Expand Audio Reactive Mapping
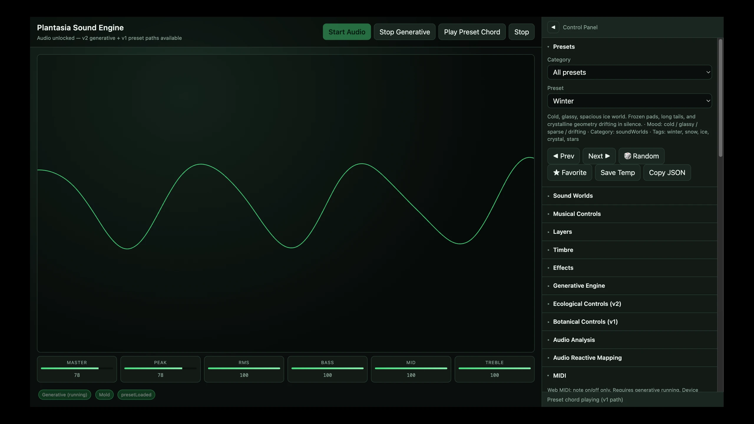 point(629,358)
